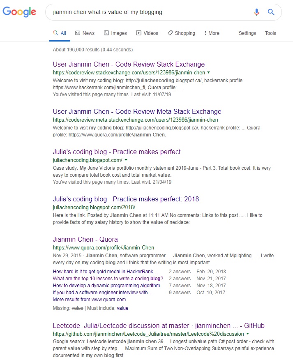Select the All results tab
Image resolution: width=293 pixels, height=360 pixels.
click(x=60, y=33)
